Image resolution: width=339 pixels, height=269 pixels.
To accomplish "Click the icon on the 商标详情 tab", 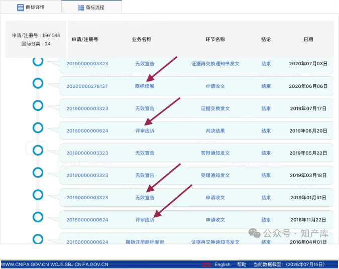I will (21, 8).
